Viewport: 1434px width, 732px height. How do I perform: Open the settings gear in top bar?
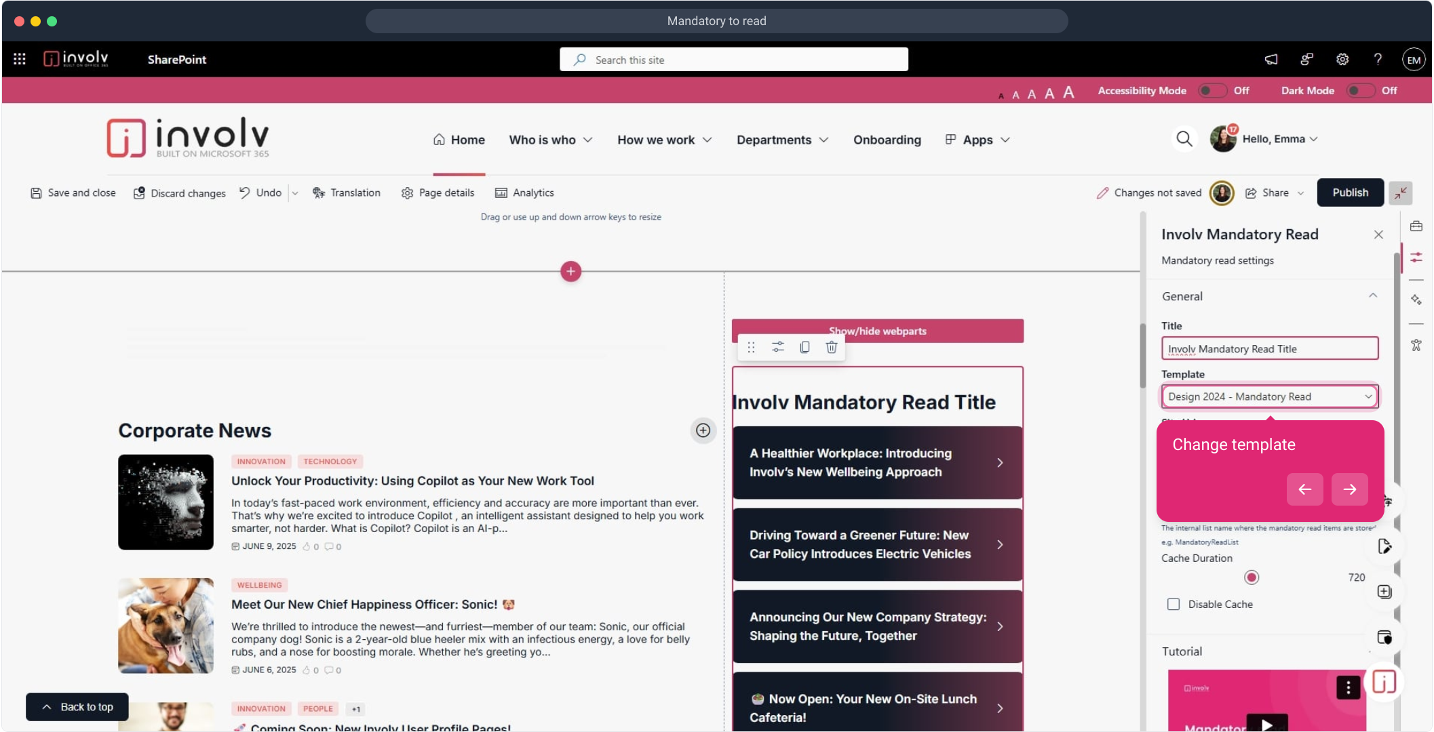pyautogui.click(x=1342, y=59)
